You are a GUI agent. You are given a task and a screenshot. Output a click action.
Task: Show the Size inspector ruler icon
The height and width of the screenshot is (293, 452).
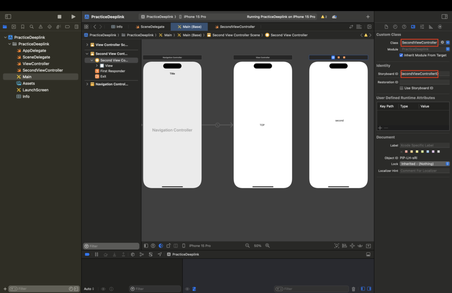(431, 27)
